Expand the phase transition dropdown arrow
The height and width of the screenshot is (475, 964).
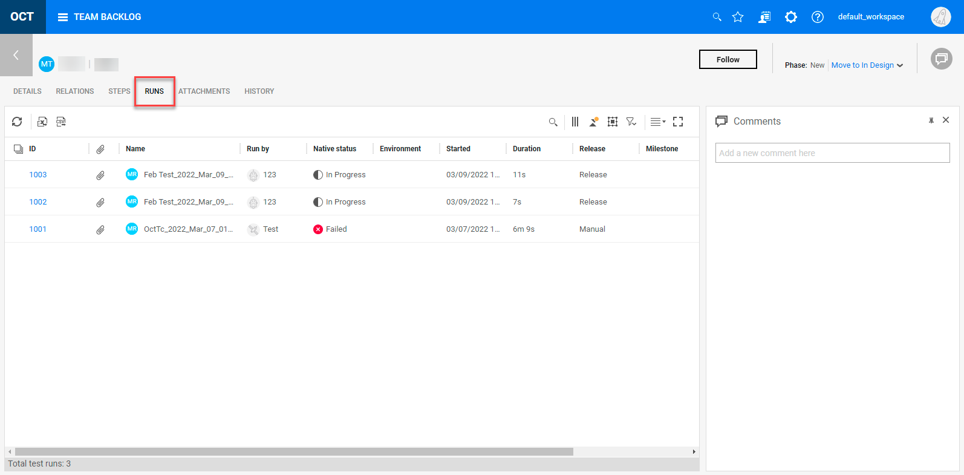point(900,65)
